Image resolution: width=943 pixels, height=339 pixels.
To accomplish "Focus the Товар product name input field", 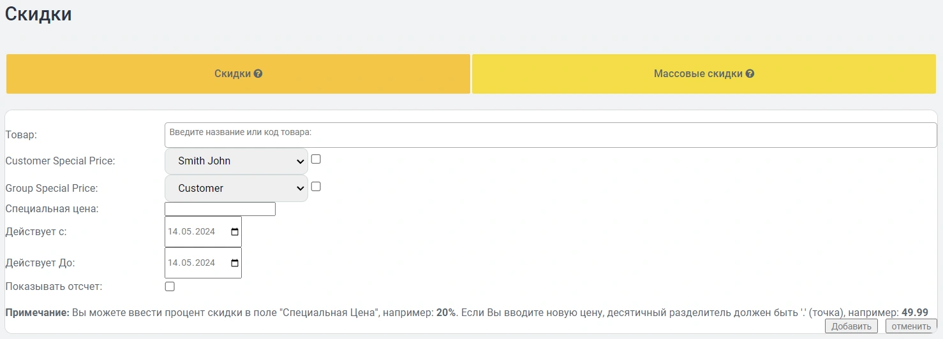I will (550, 135).
